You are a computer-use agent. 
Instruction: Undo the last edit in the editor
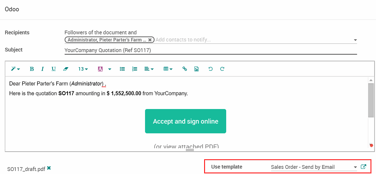point(210,69)
